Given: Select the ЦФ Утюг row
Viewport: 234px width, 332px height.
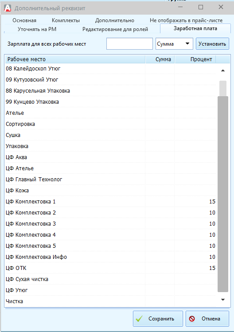Looking at the screenshot, I should (x=110, y=290).
